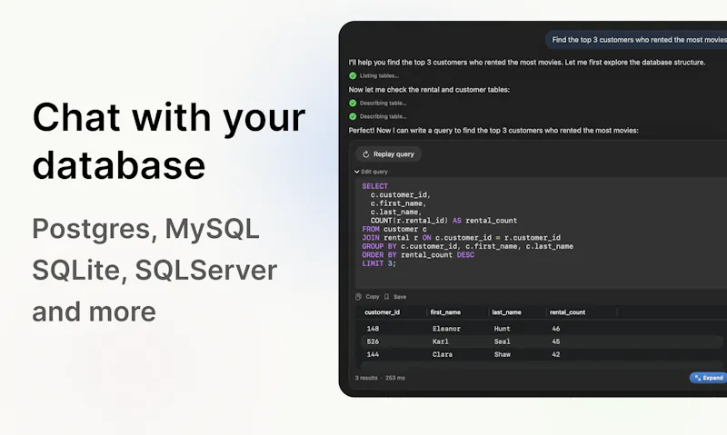This screenshot has width=727, height=435.
Task: Click the bookmark save icon
Action: (387, 296)
